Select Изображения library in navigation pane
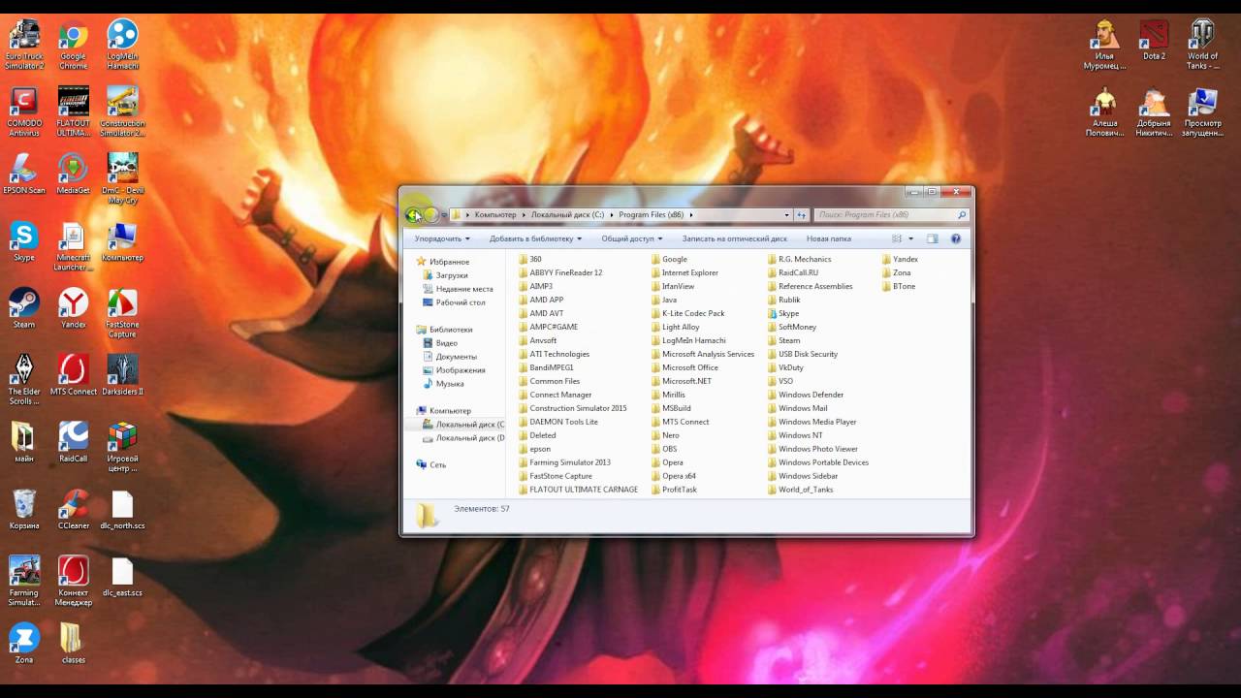 tap(454, 370)
